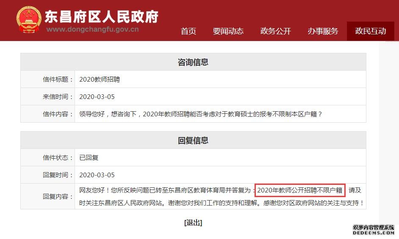Click the 信件标题 label
The image size is (399, 239).
(58, 80)
